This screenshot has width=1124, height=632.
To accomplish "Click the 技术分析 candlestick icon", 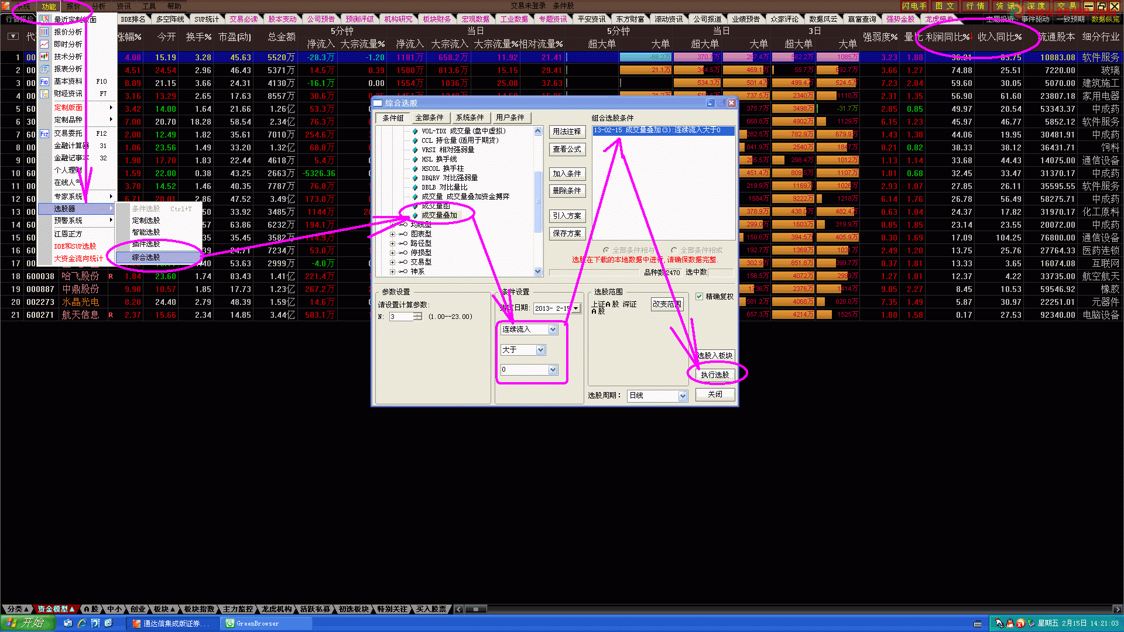I will click(44, 57).
